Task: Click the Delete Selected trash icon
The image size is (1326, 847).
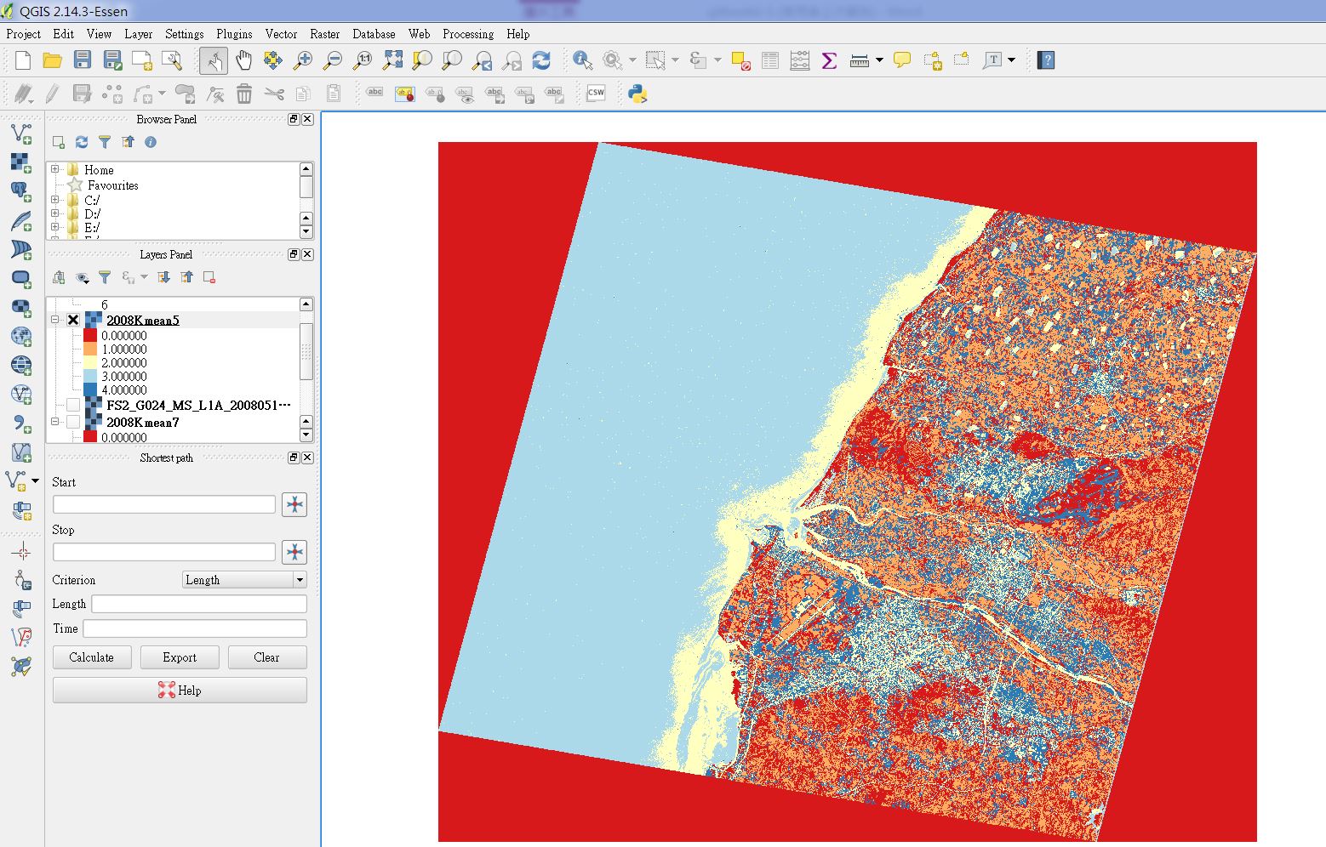Action: coord(244,94)
